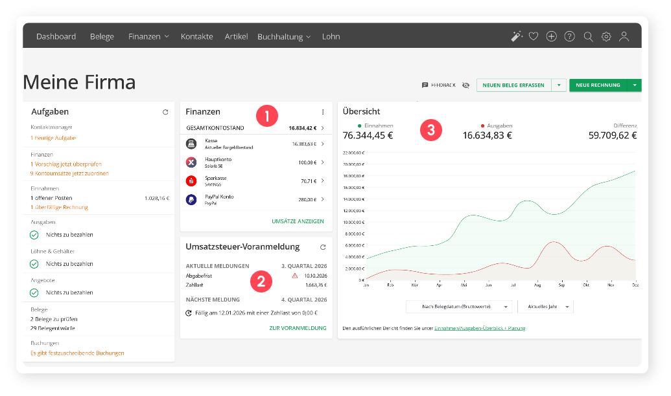The image size is (671, 396).
Task: Click the plus circle icon to add
Action: coord(552,37)
